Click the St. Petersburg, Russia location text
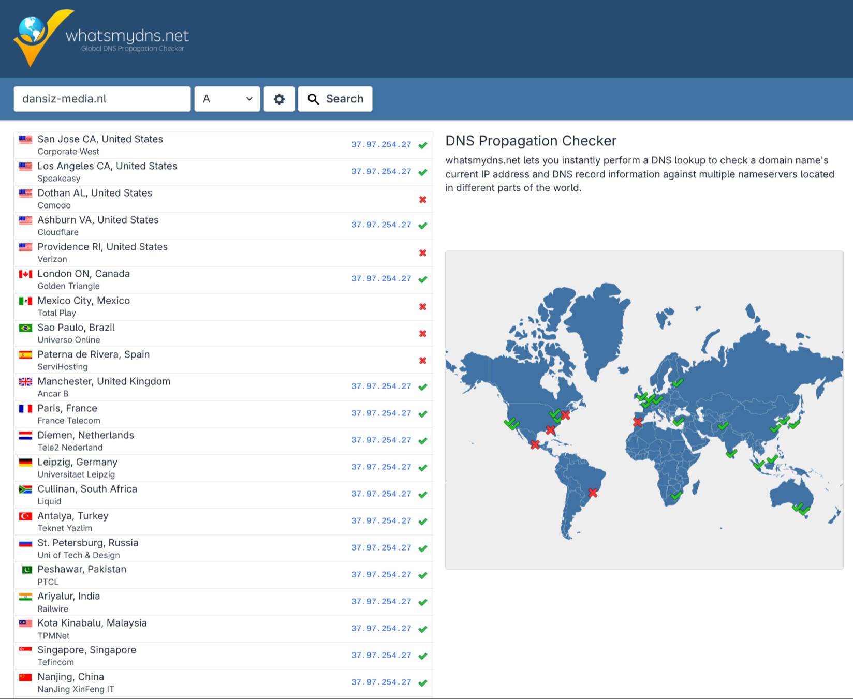This screenshot has height=699, width=853. [x=88, y=543]
